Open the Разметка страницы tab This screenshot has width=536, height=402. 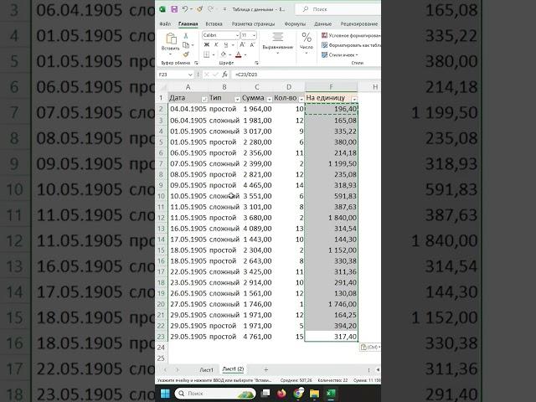click(253, 24)
